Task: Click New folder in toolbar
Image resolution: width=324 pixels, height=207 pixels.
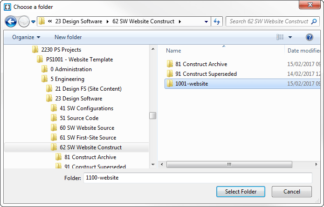Action: 68,37
